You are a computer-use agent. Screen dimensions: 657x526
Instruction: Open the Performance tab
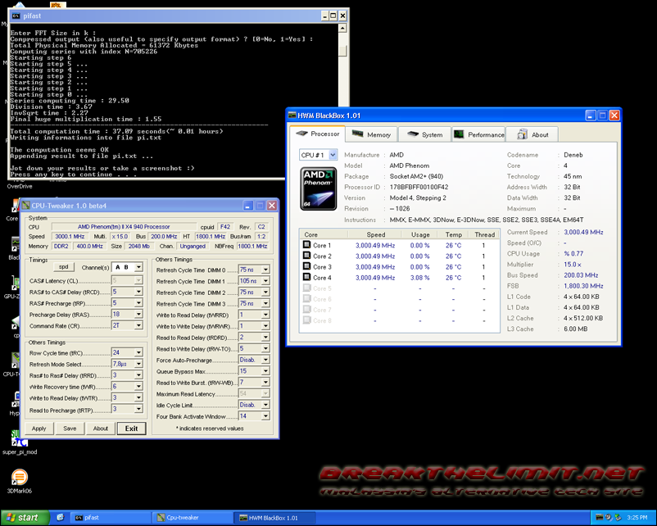(479, 134)
